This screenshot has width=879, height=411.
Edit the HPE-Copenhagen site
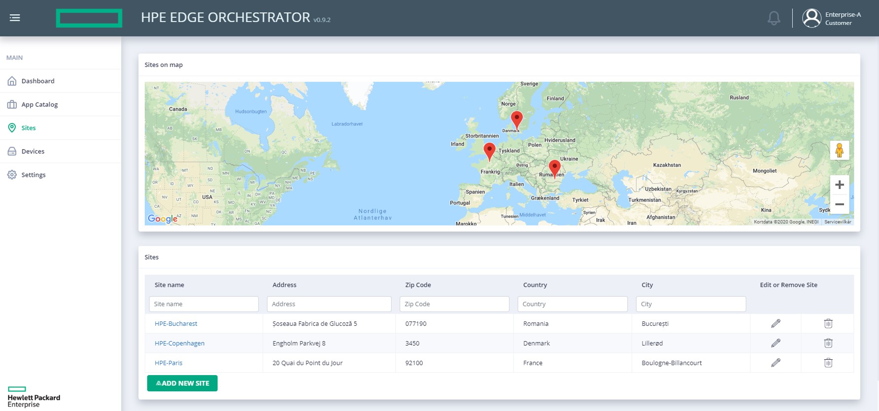coord(776,343)
